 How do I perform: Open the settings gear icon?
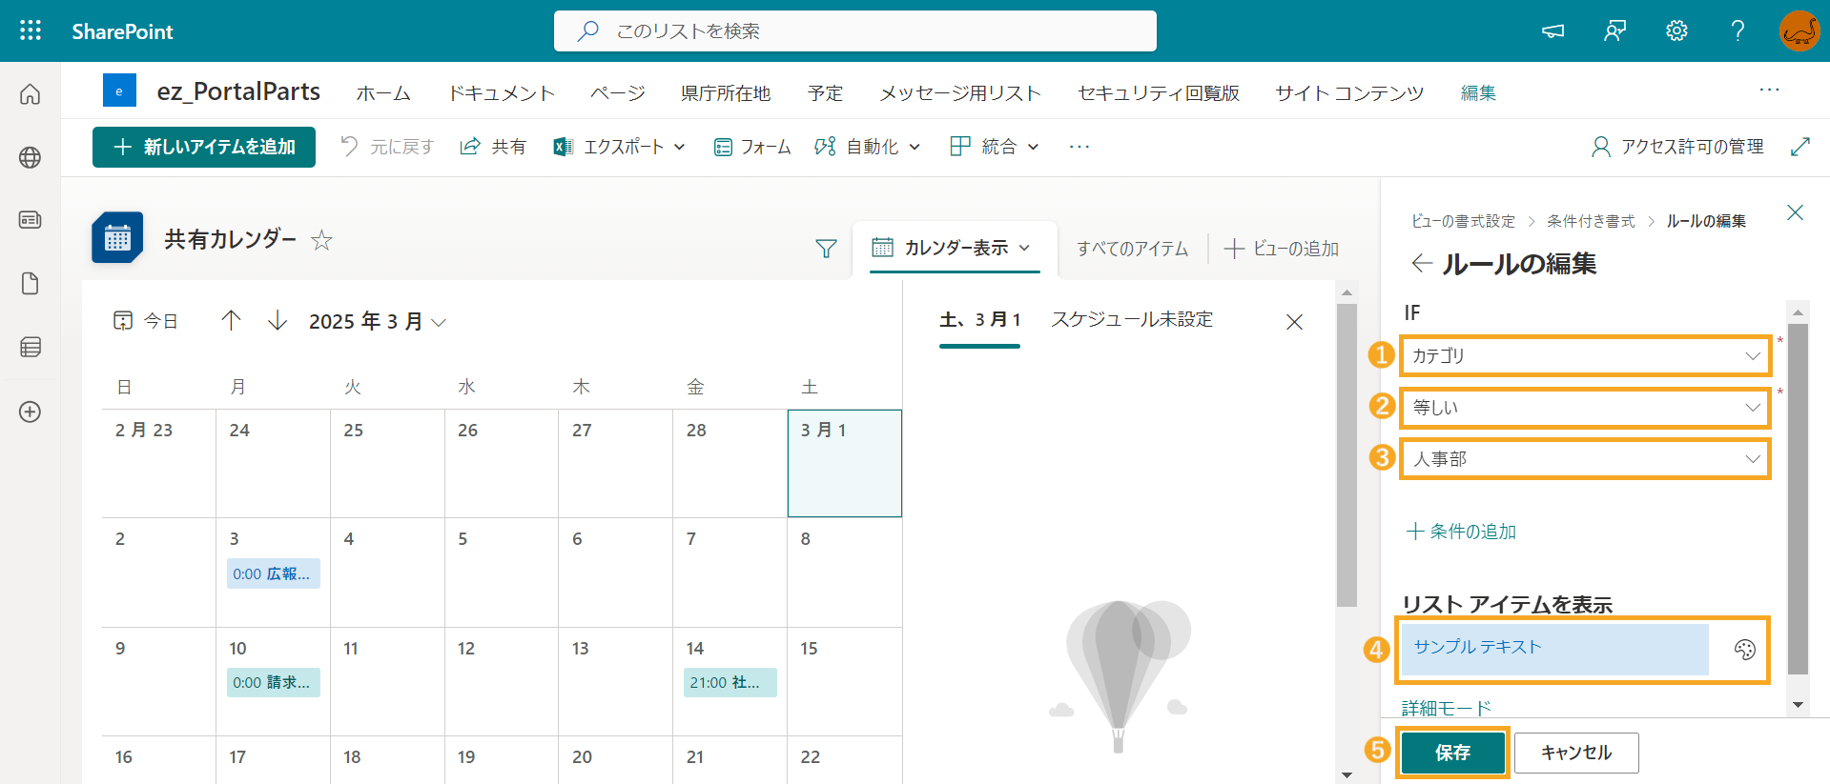point(1676,31)
